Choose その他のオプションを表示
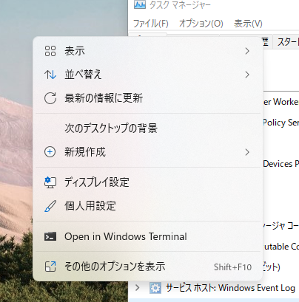 coord(148,267)
